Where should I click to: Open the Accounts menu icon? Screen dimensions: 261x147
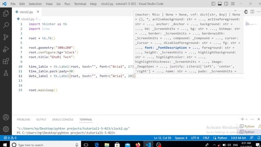point(6,117)
